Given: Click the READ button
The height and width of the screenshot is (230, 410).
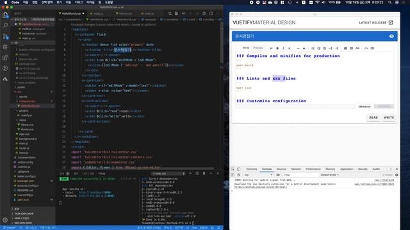Looking at the screenshot, I should click(x=373, y=118).
